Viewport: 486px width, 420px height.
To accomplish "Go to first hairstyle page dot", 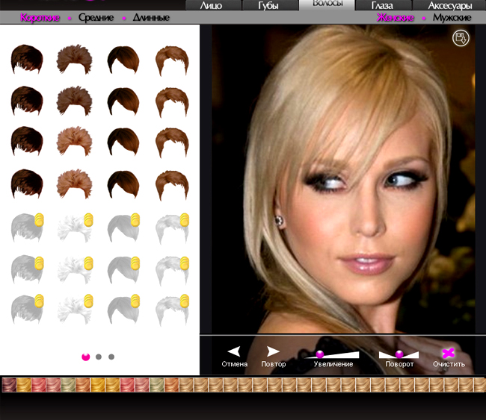I will tap(86, 357).
